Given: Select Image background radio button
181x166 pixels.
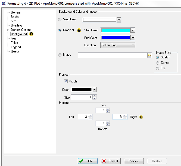Looking at the screenshot, I should tap(60, 55).
